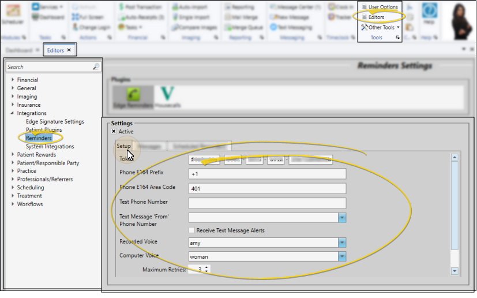
Task: Switch to the Dashboard tab
Action: click(x=19, y=50)
